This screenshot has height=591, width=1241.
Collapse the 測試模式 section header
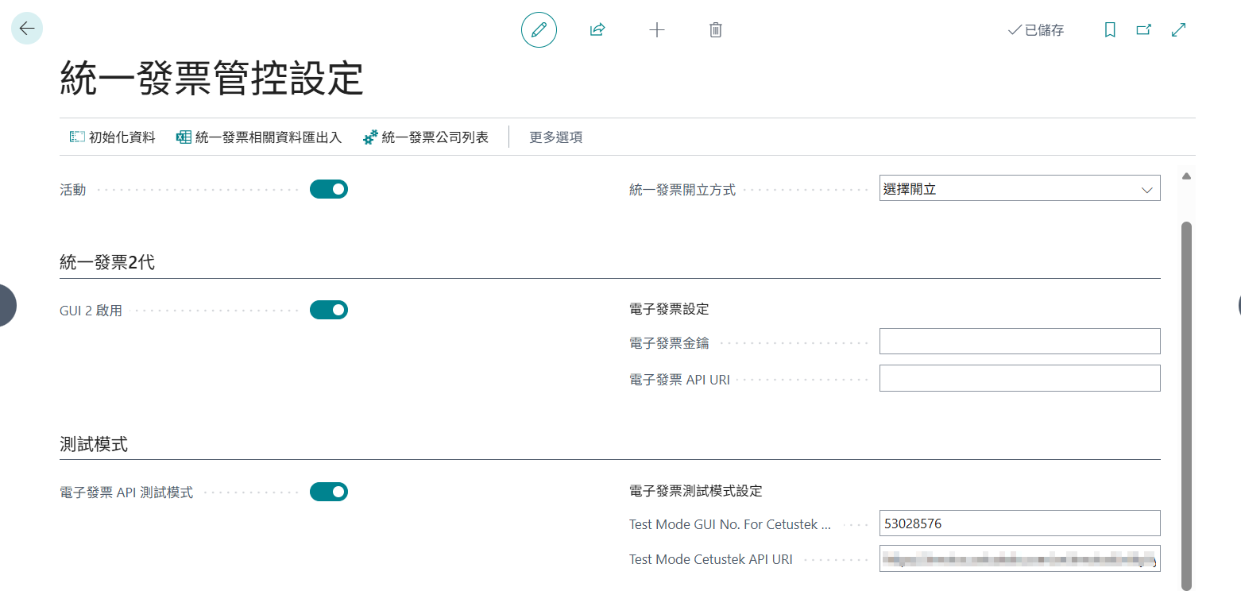(x=94, y=445)
